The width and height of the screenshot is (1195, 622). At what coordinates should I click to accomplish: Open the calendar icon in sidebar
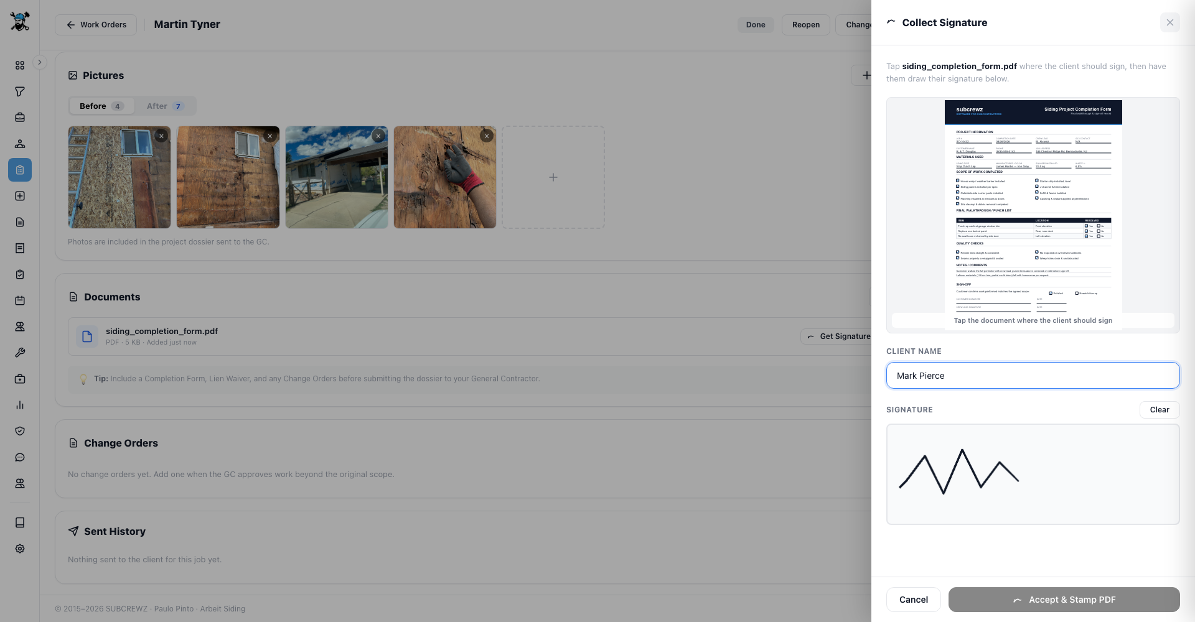point(20,300)
